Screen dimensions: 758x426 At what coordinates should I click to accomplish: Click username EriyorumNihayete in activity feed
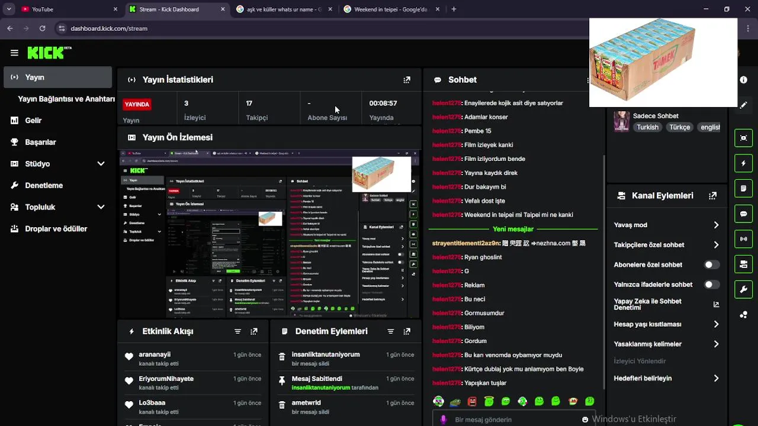point(166,379)
